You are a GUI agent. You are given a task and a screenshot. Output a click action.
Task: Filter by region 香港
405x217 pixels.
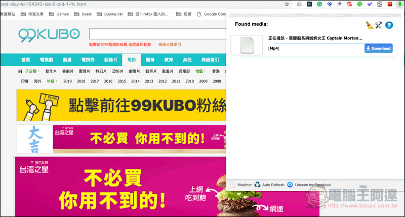pyautogui.click(x=216, y=71)
